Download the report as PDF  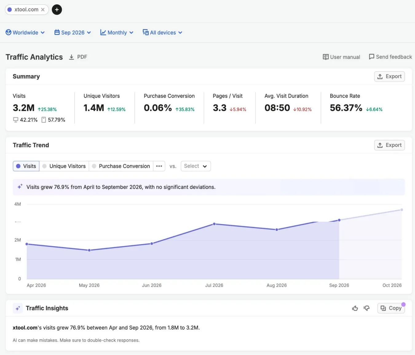click(x=78, y=57)
